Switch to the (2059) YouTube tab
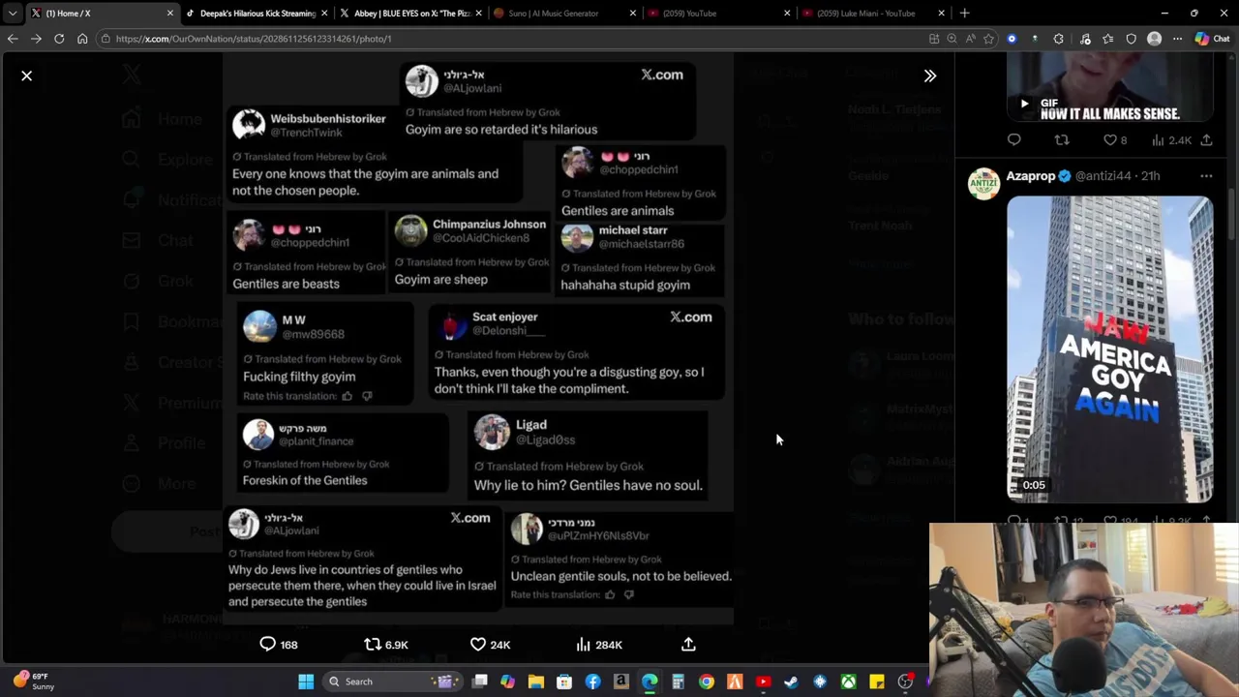The height and width of the screenshot is (697, 1239). coord(720,14)
